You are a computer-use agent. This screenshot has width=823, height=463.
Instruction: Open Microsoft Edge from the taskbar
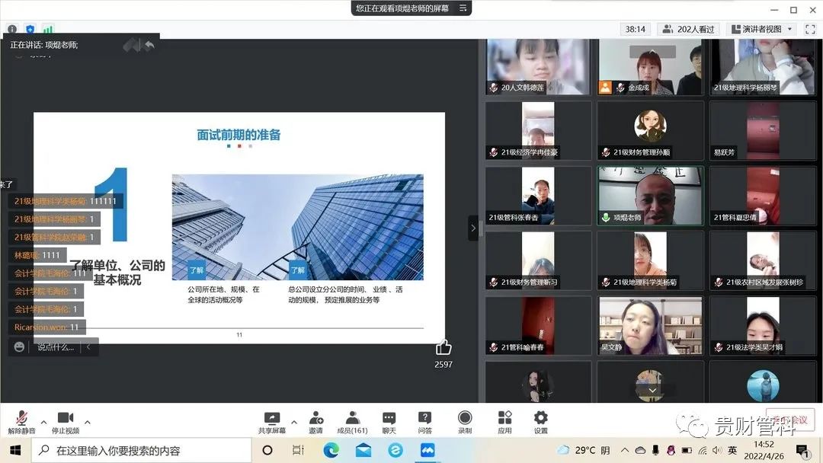[331, 450]
